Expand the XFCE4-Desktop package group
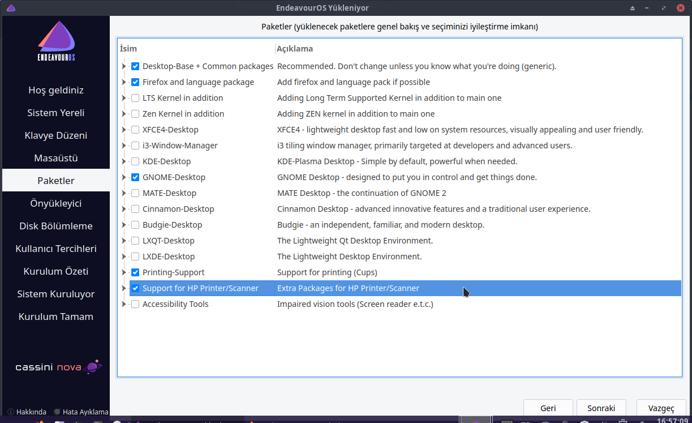The image size is (692, 423). tap(124, 130)
